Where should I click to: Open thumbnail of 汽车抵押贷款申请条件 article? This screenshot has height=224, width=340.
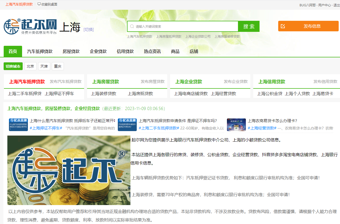point(127,125)
